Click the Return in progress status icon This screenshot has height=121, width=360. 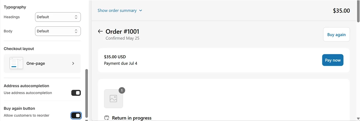[107, 118]
